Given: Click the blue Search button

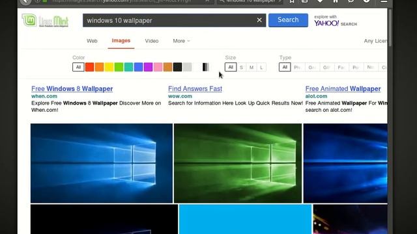Looking at the screenshot, I should (288, 20).
